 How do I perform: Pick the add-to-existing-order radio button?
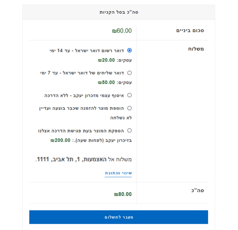coord(129,108)
